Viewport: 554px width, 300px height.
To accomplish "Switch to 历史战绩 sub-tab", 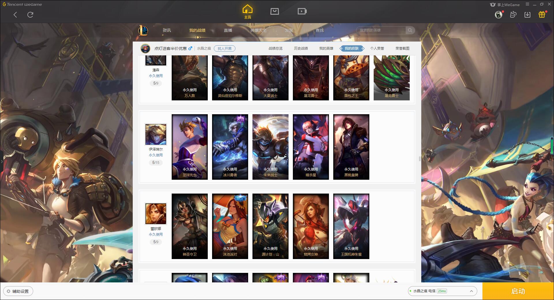I will coord(301,48).
